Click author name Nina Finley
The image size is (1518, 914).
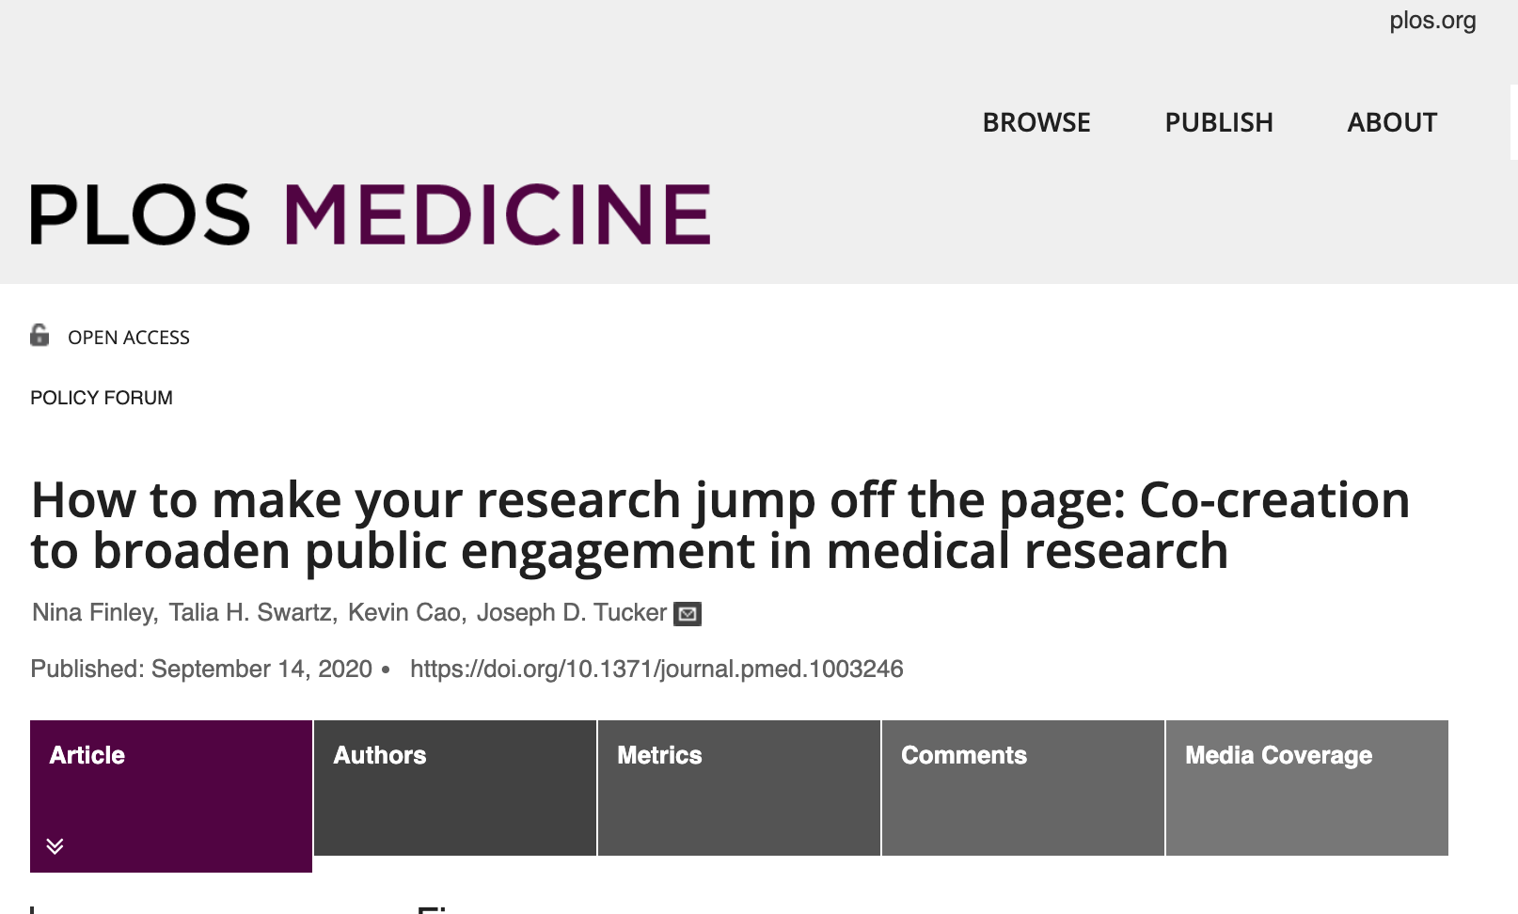(93, 613)
